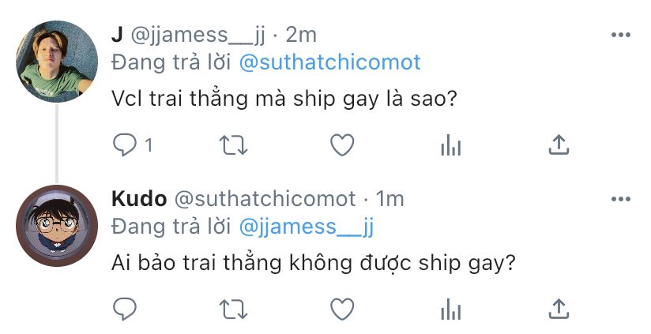Retweet J's tweet about ship gay
651x334 pixels.
(x=233, y=145)
